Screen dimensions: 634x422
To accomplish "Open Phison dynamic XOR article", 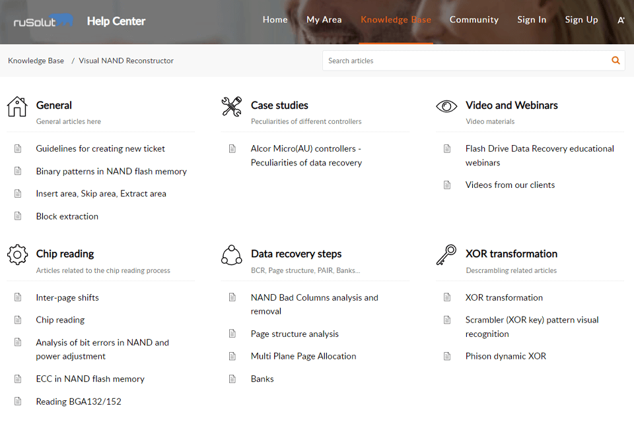I will pyautogui.click(x=505, y=356).
